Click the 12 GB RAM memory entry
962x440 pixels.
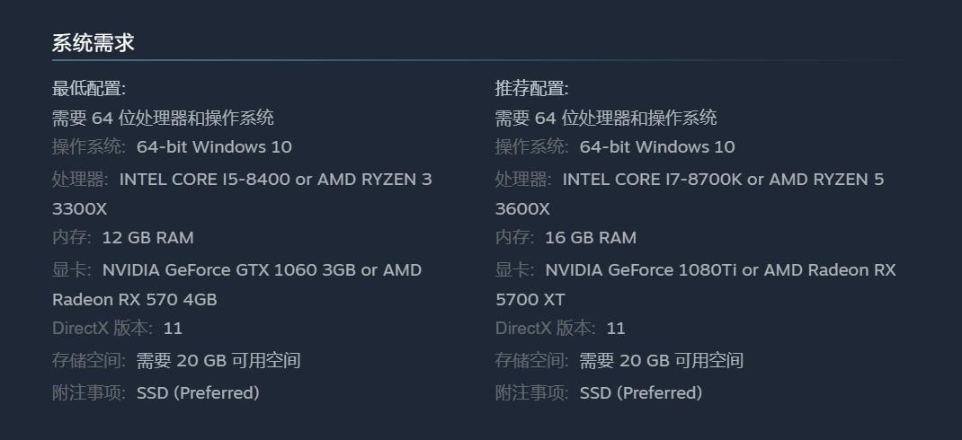[147, 238]
